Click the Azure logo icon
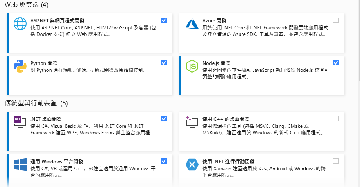Screen dimensions: 360x187 [x=192, y=24]
